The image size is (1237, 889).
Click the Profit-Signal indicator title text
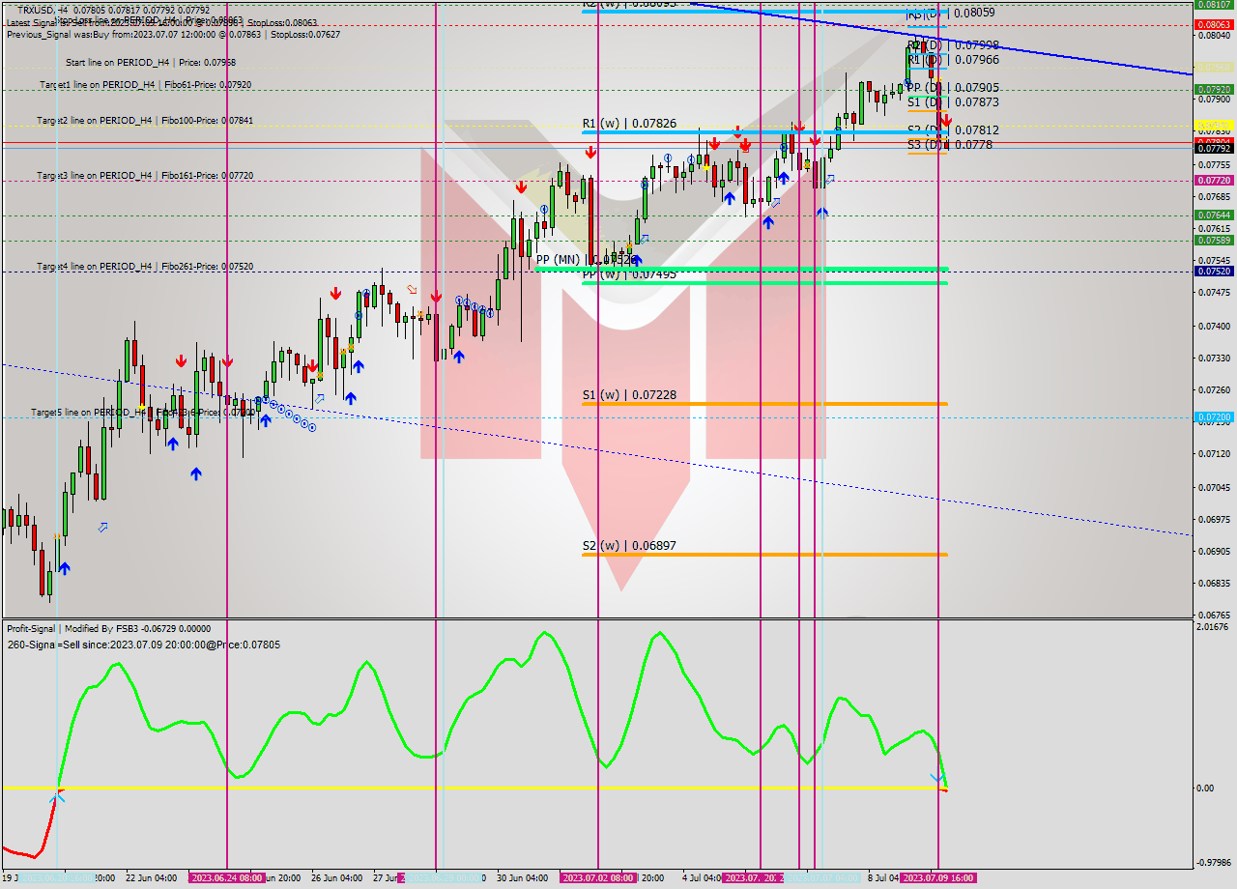(108, 629)
